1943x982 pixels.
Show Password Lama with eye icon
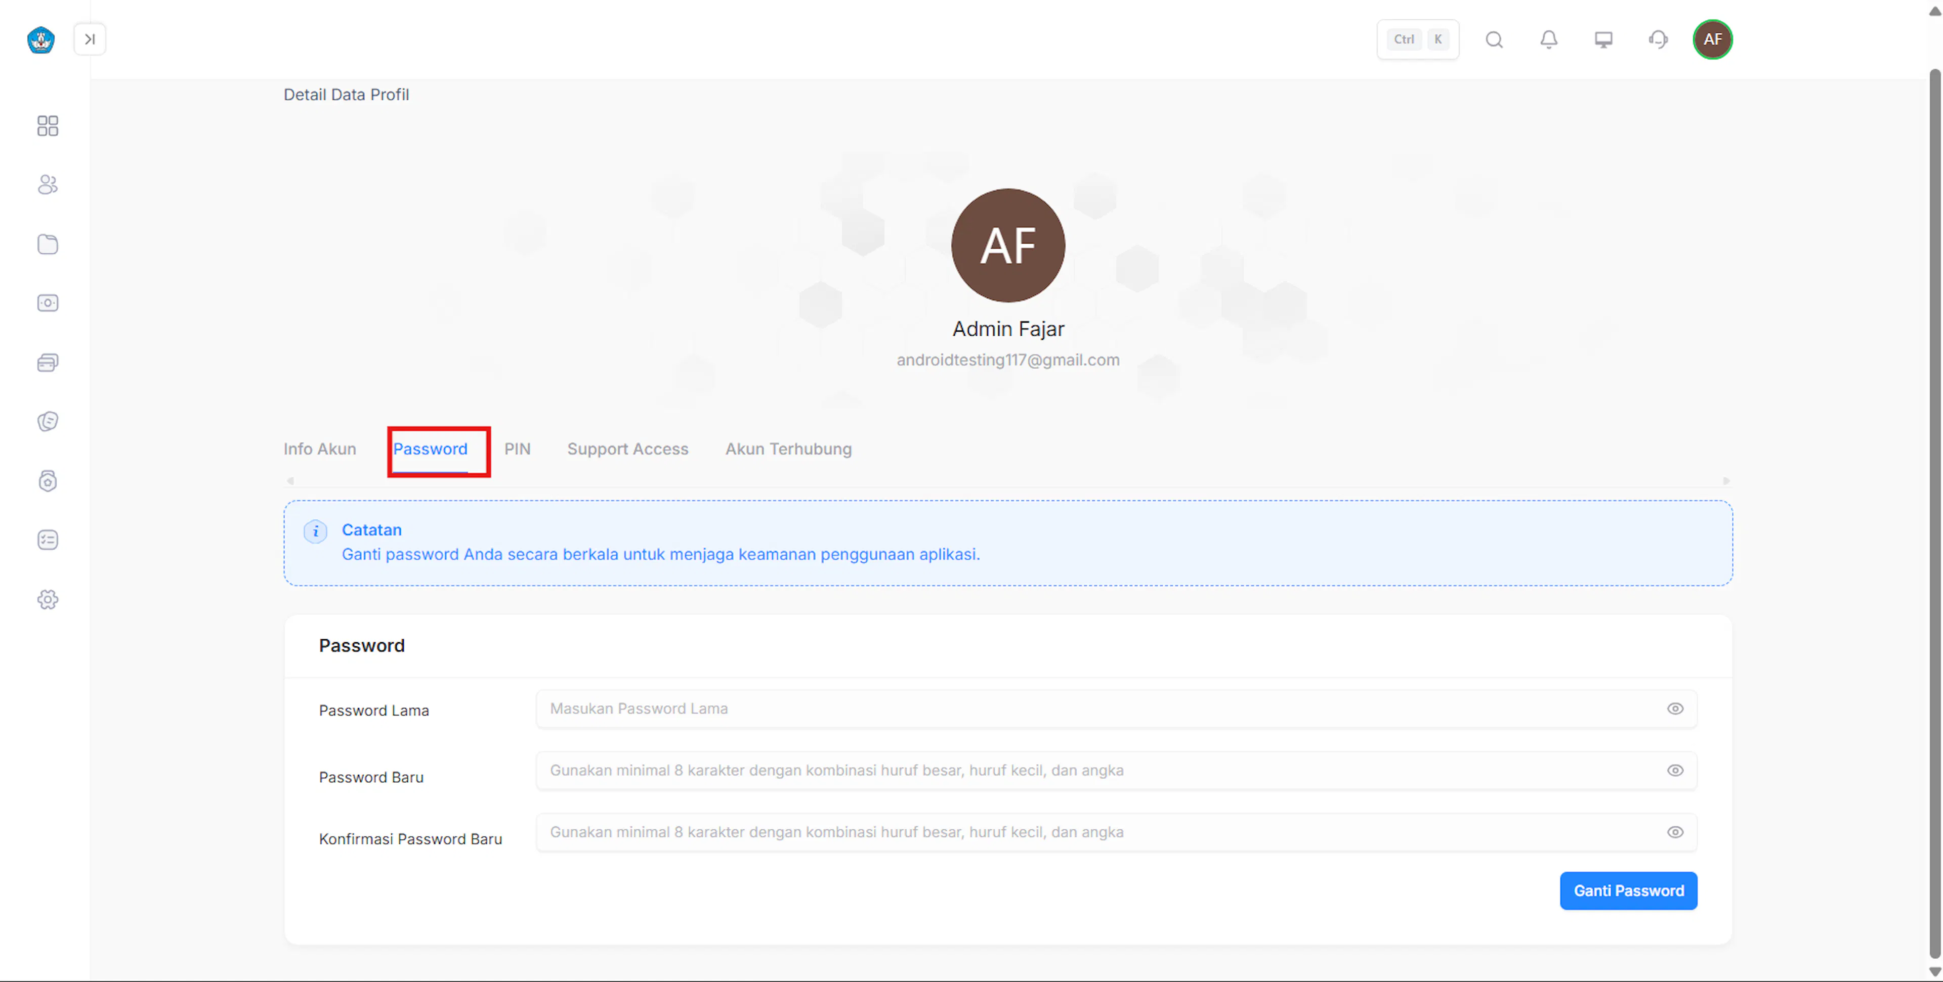[x=1674, y=709]
